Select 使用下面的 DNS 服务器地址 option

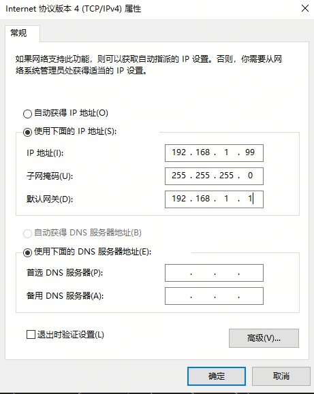[x=27, y=252]
